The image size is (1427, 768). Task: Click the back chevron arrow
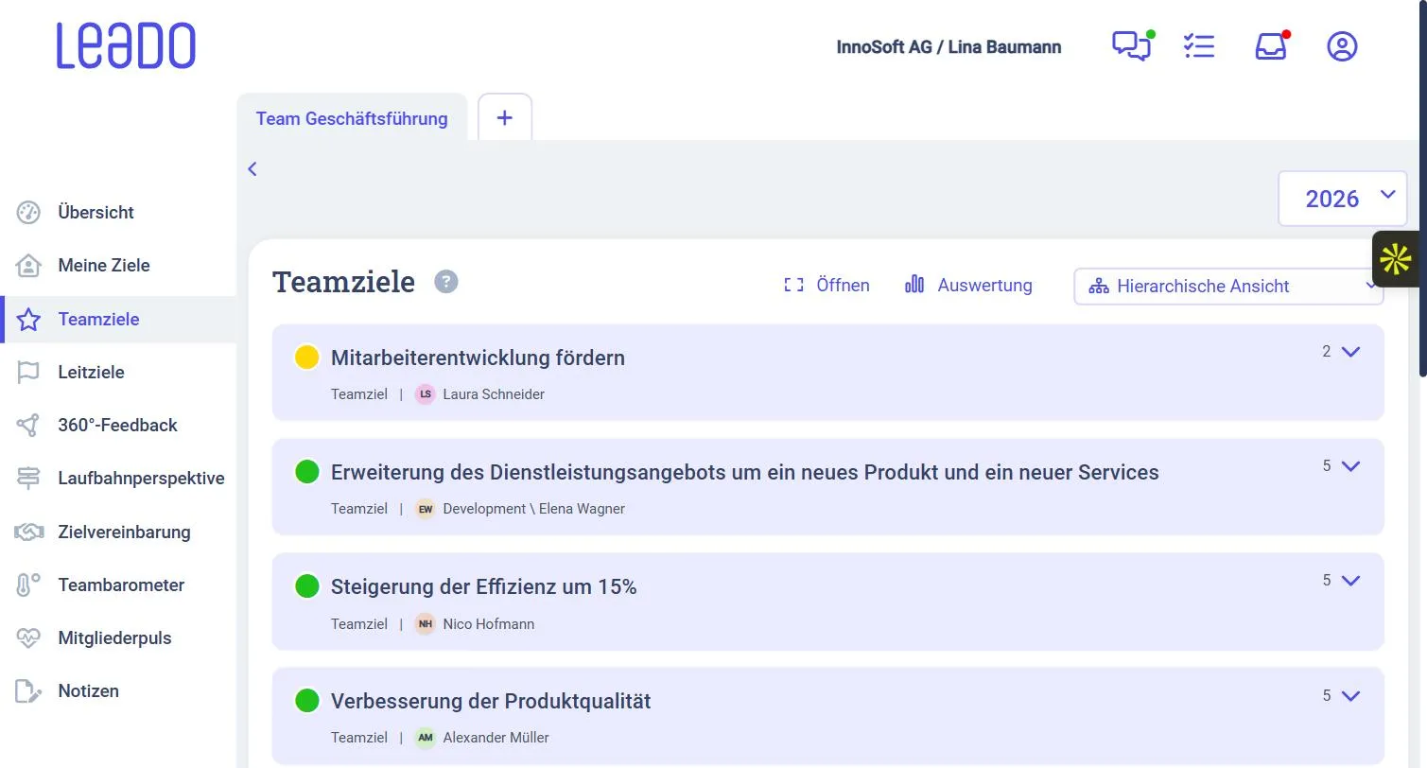[x=252, y=168]
